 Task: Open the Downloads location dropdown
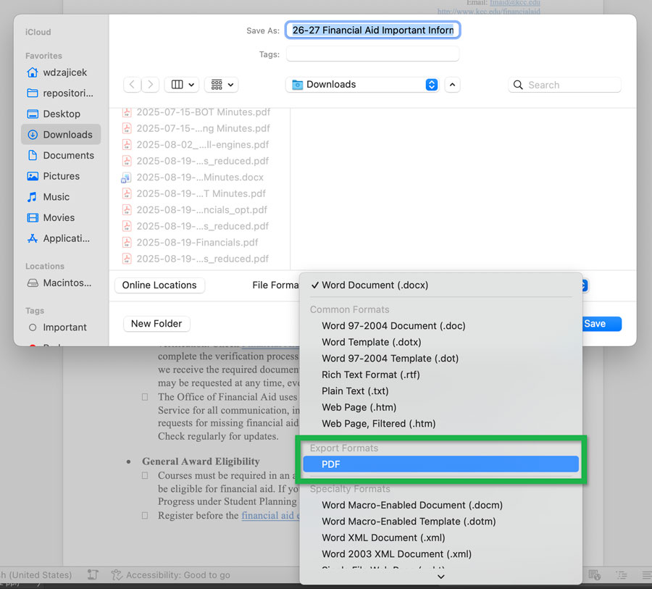[x=362, y=84]
